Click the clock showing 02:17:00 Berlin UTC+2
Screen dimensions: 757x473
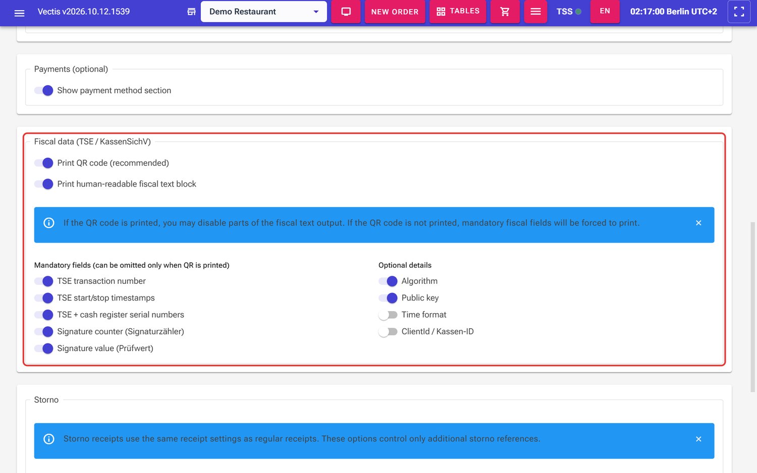[x=673, y=12]
